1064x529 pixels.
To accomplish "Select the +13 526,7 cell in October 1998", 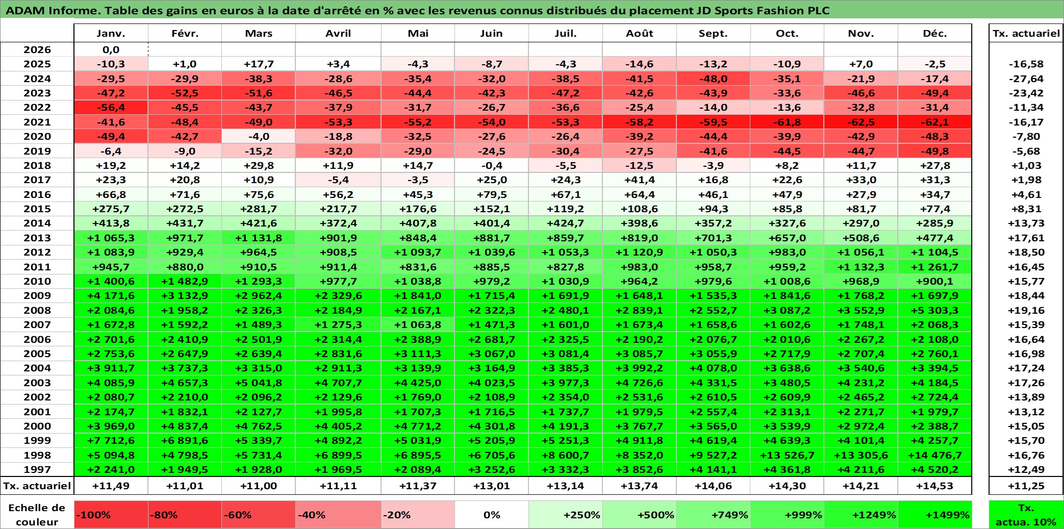I will tap(787, 455).
